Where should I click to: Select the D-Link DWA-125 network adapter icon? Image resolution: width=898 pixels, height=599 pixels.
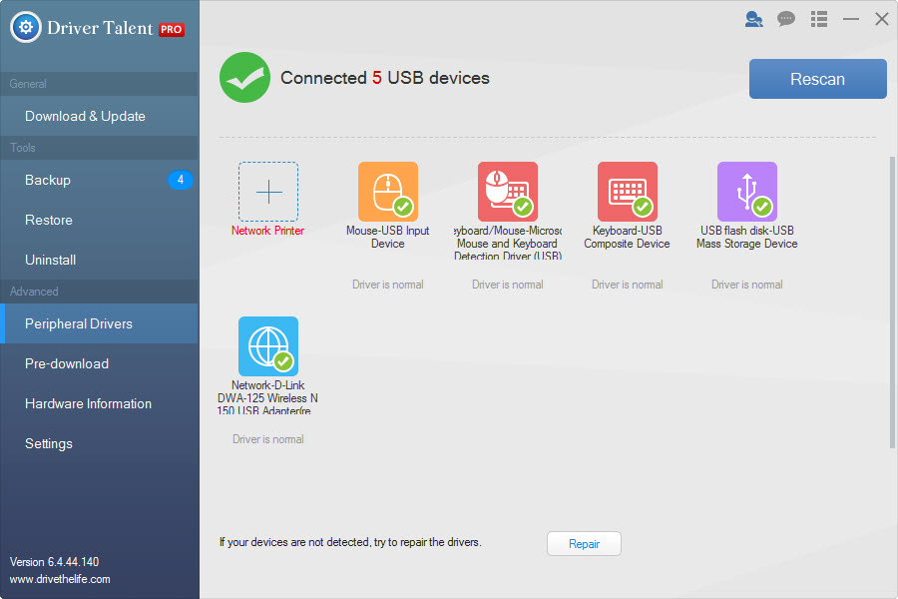[x=268, y=346]
